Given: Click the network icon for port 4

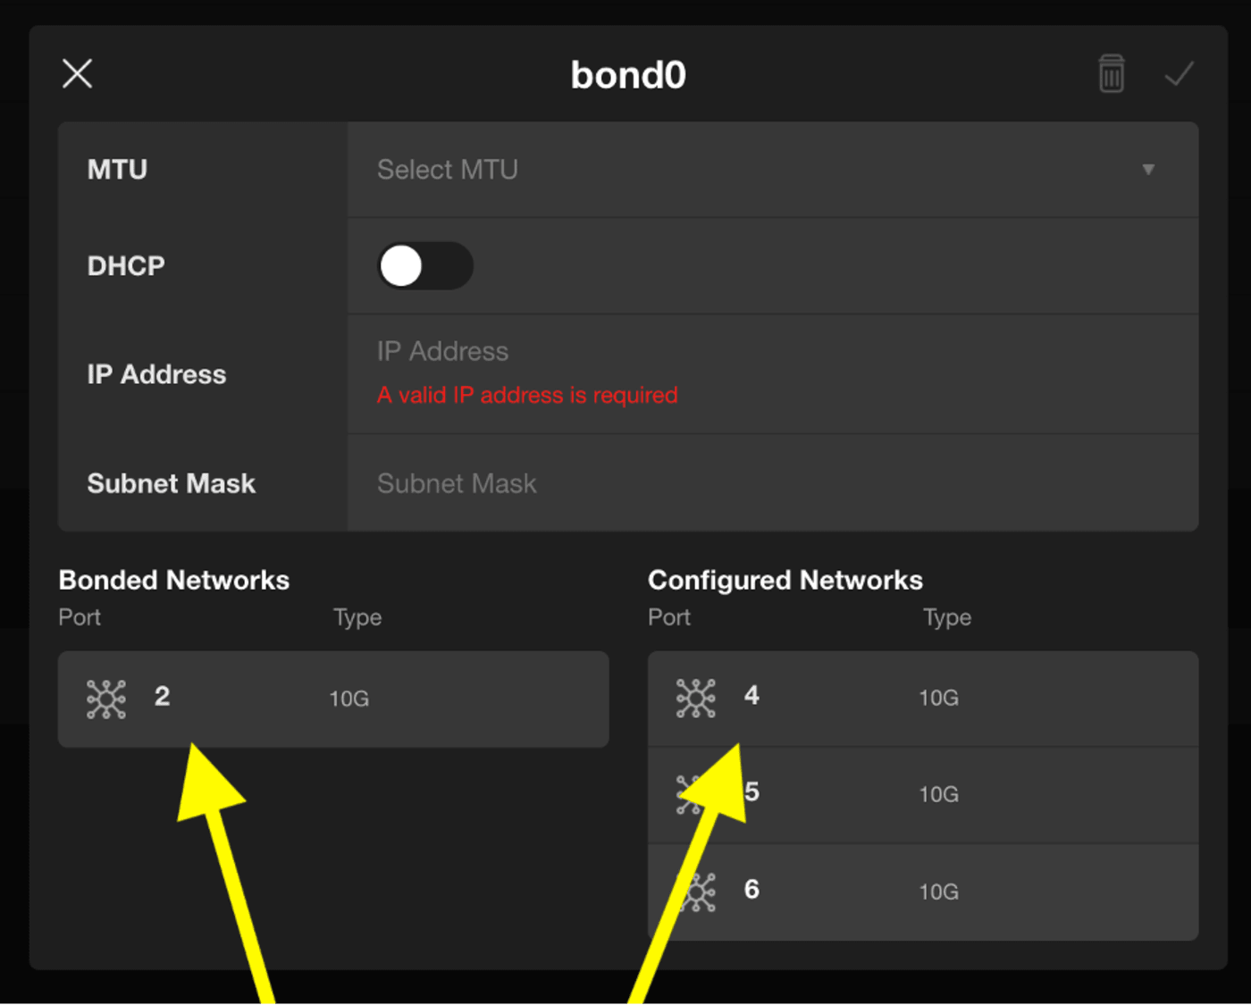Looking at the screenshot, I should click(x=696, y=698).
